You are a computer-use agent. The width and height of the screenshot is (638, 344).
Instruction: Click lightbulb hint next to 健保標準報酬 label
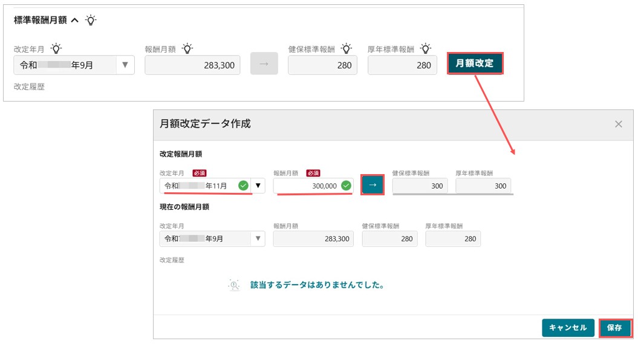[x=347, y=49]
